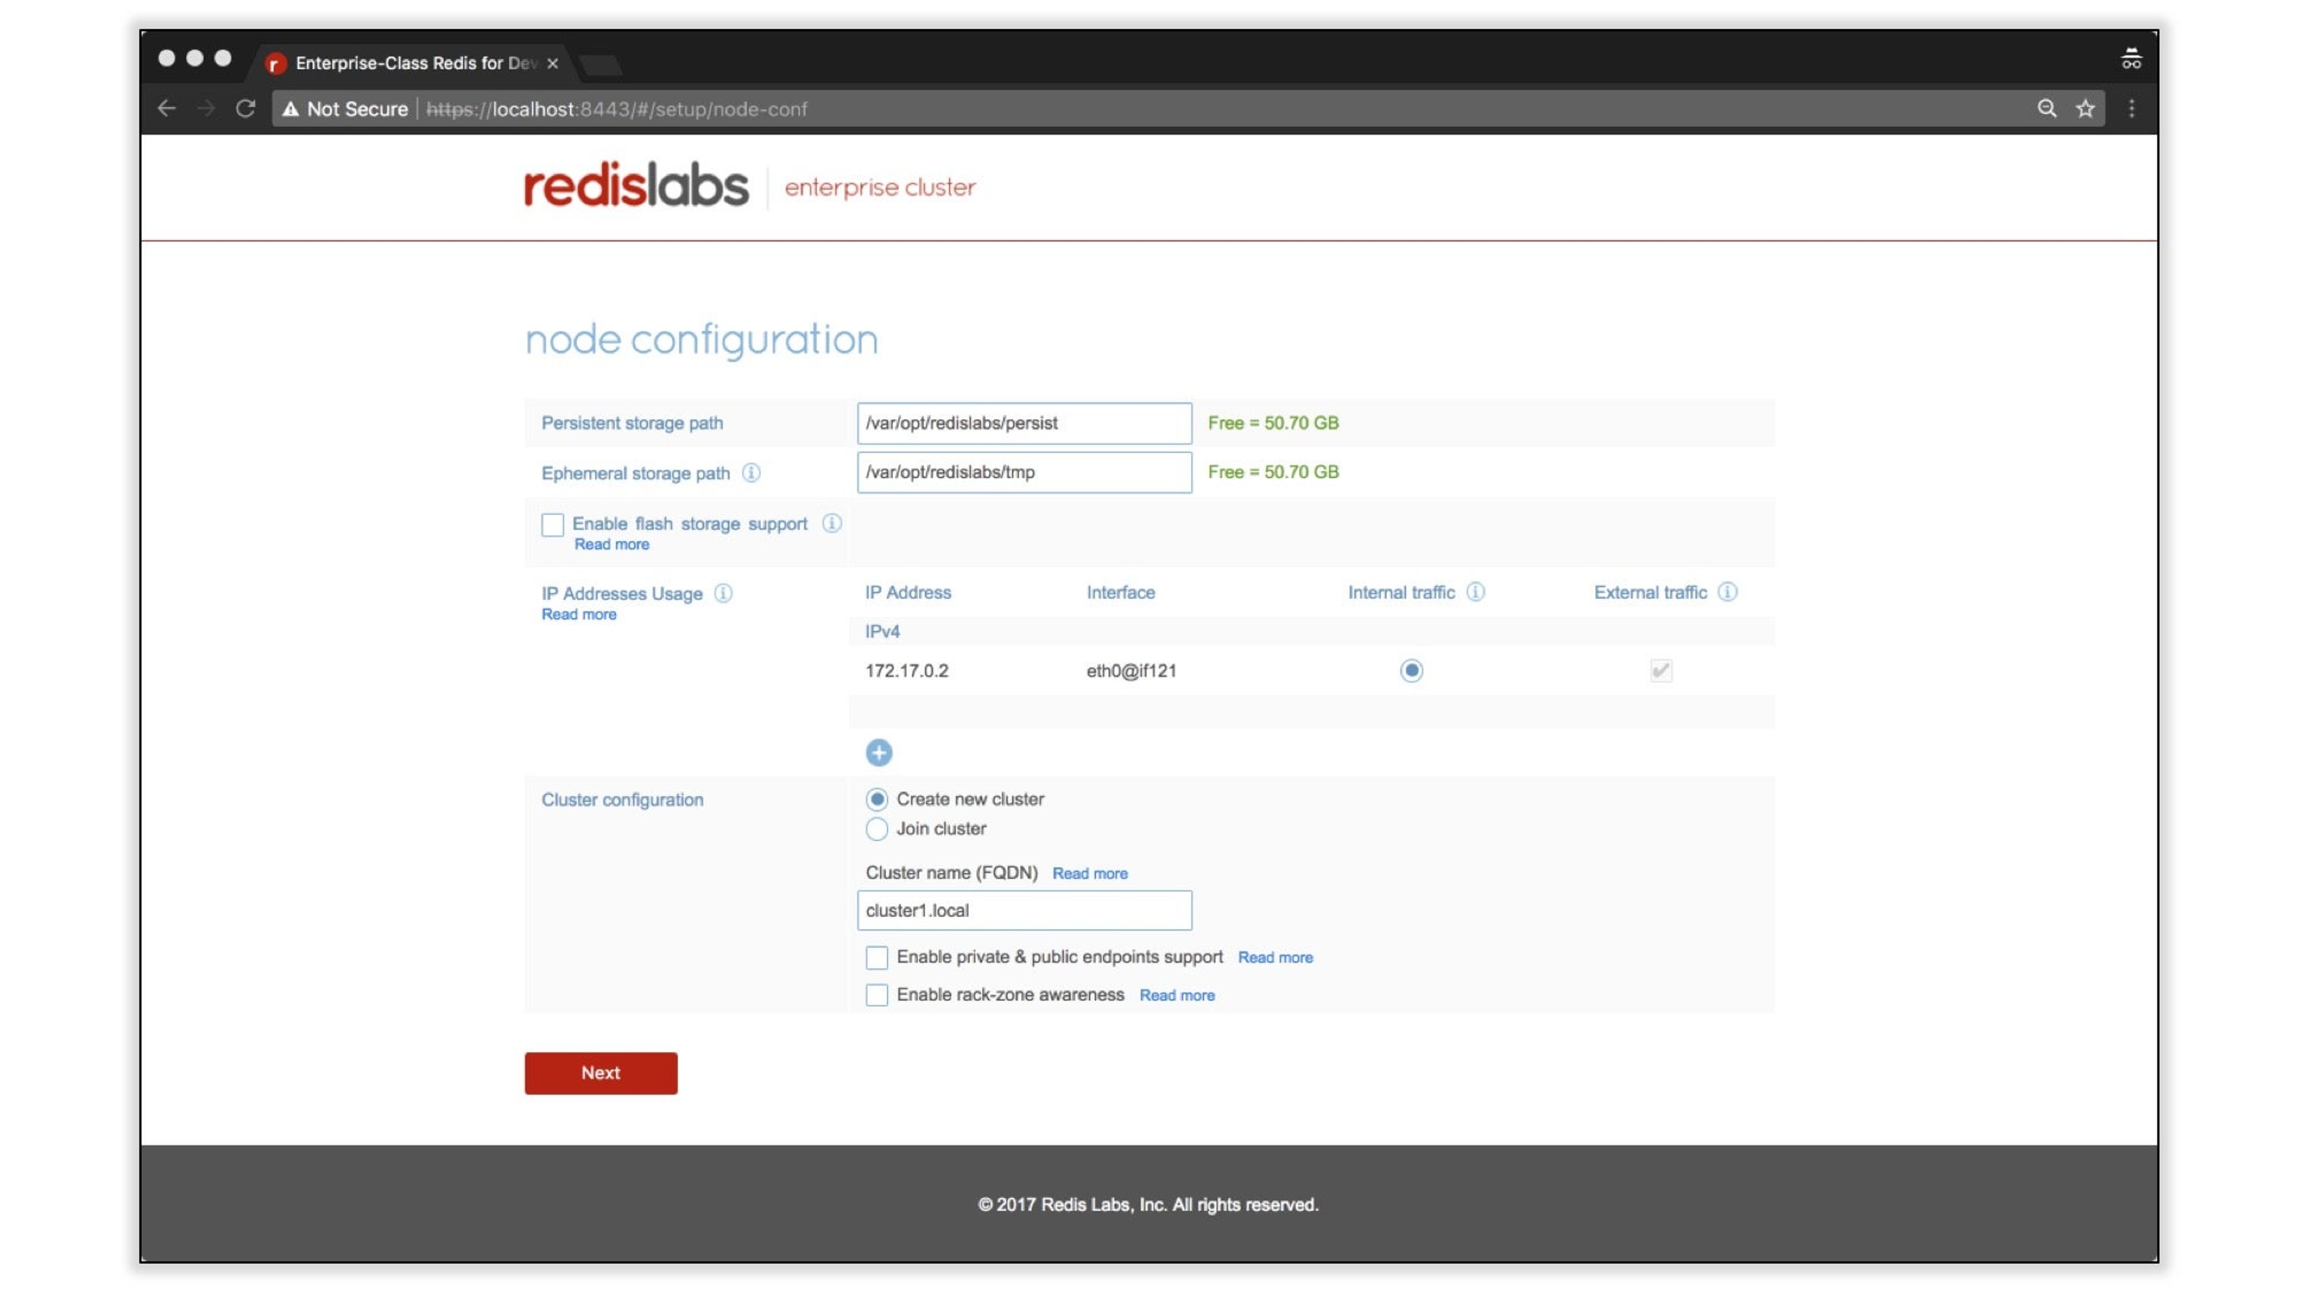Select the Join cluster radio button
The width and height of the screenshot is (2297, 1292).
[x=876, y=829]
